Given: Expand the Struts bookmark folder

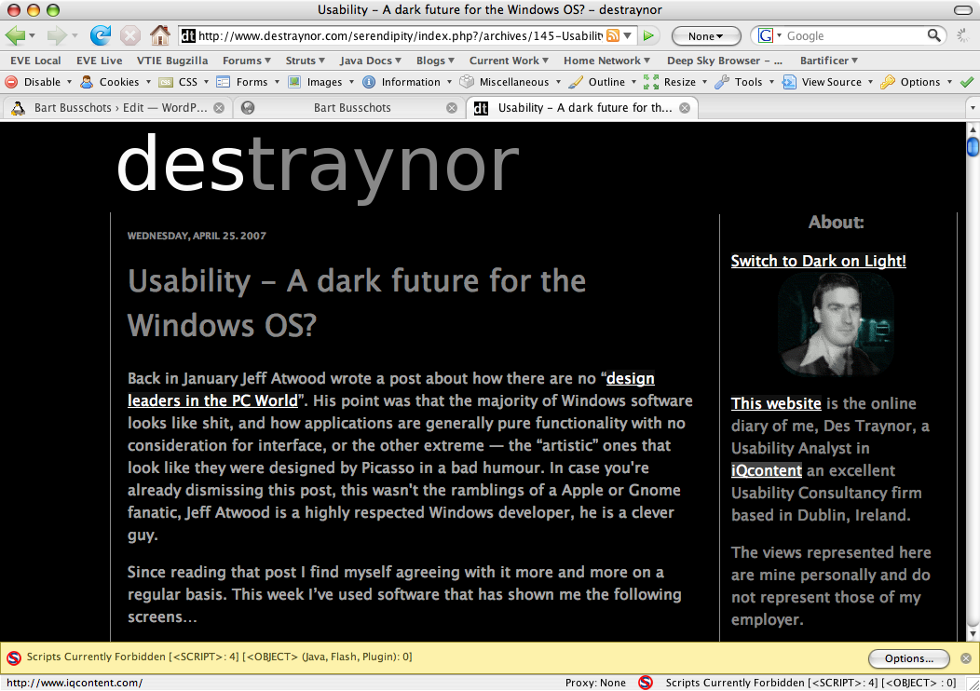Looking at the screenshot, I should 306,61.
